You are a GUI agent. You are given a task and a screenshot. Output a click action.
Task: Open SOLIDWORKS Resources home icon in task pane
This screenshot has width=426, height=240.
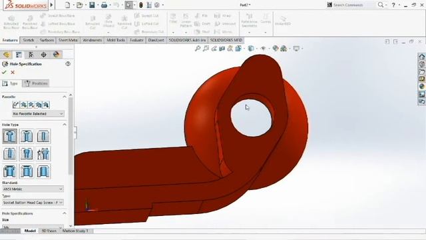tap(421, 57)
